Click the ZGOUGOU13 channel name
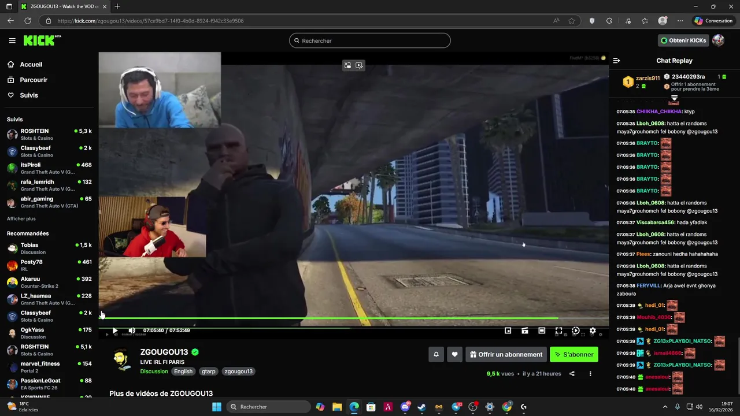 coord(164,352)
